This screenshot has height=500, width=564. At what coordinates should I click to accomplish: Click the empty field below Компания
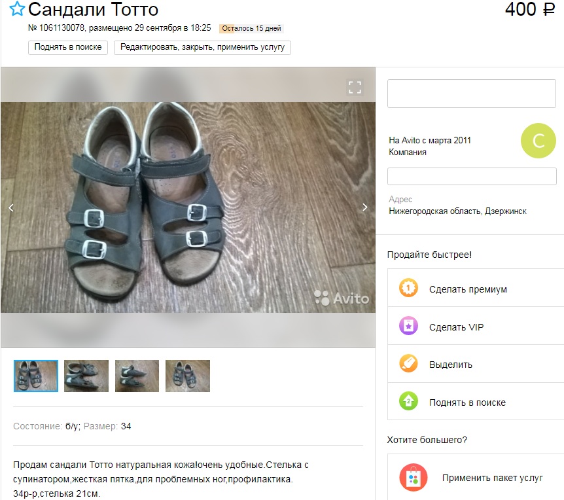point(472,176)
